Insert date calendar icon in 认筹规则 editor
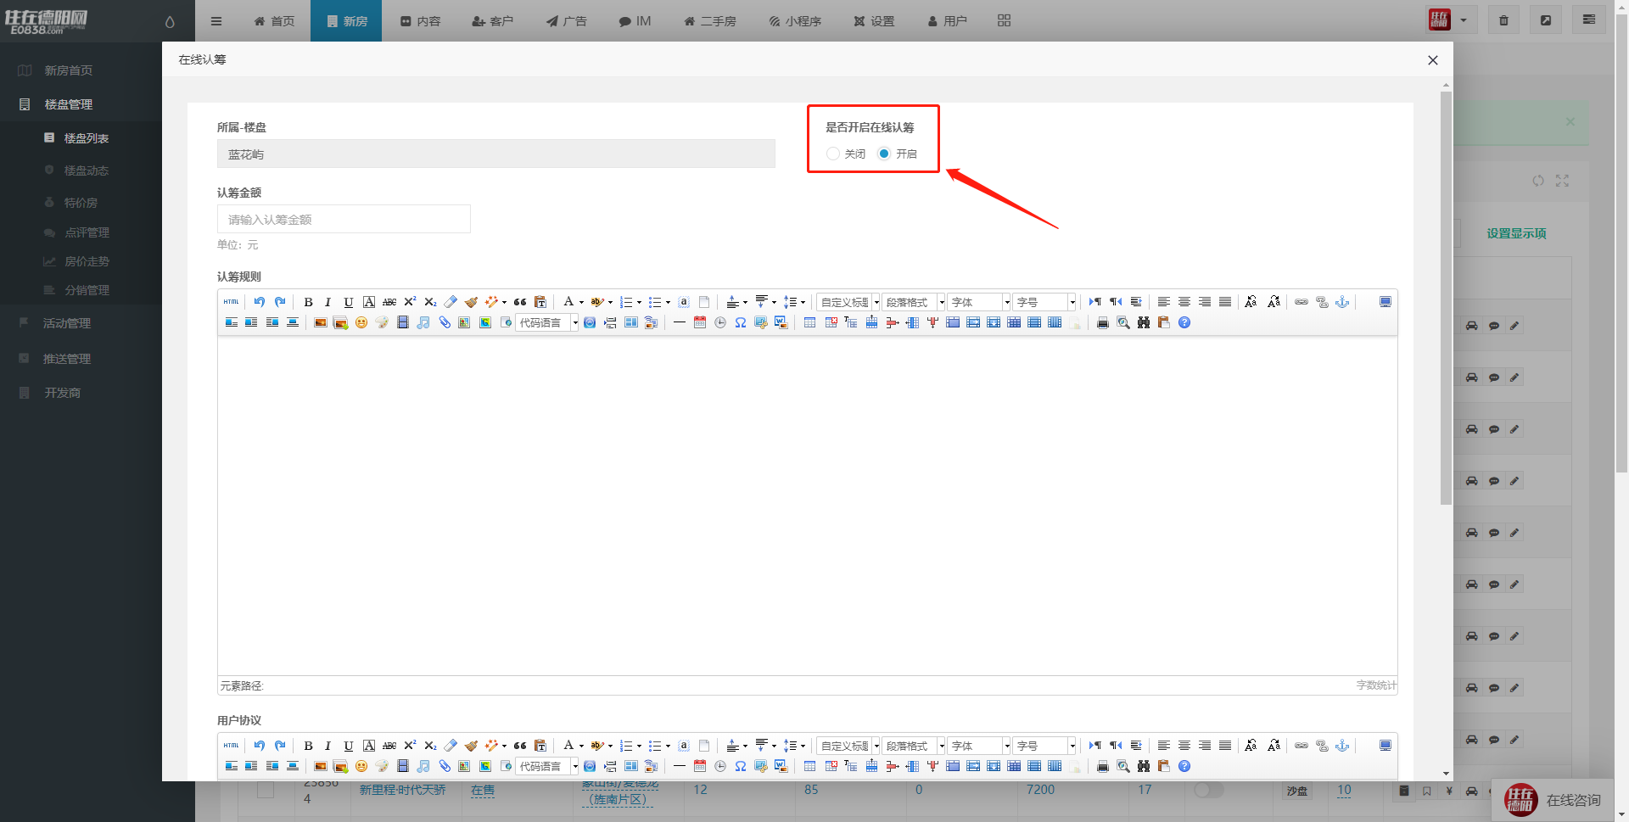The width and height of the screenshot is (1629, 822). [x=700, y=322]
